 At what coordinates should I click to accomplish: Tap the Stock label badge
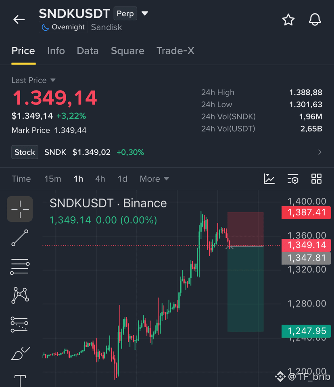25,152
